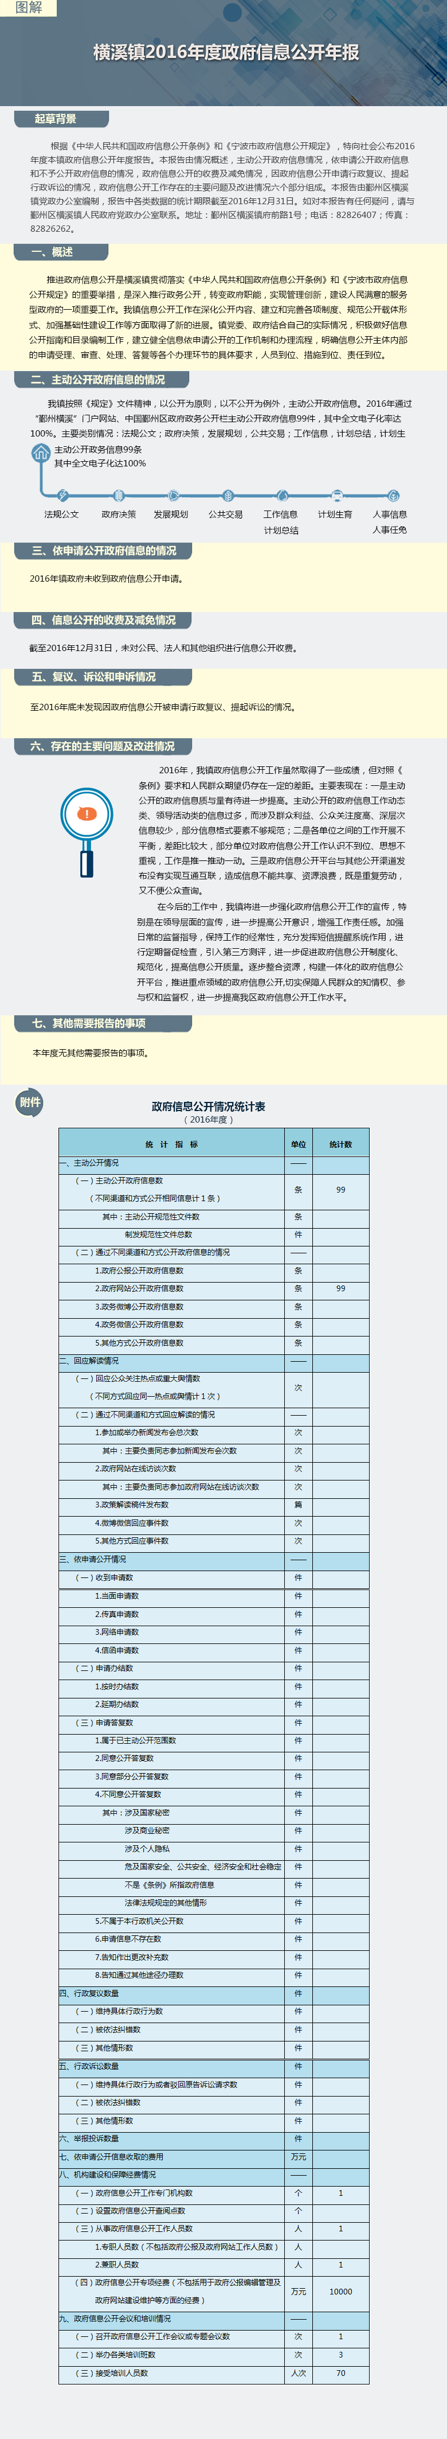Click the row （一）收到申请数
447x2439 pixels.
(214, 1577)
